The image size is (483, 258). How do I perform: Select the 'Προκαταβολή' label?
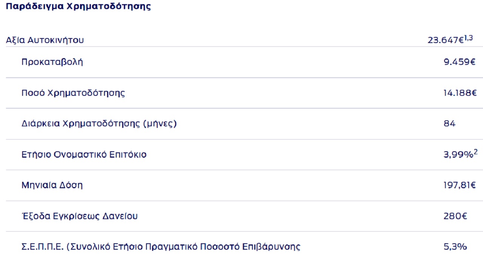[x=52, y=62]
